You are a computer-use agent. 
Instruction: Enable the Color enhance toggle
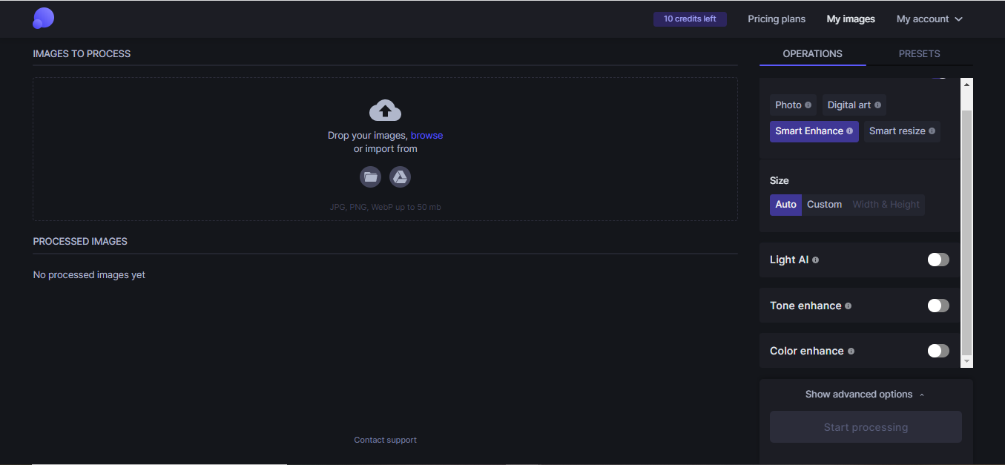(938, 351)
